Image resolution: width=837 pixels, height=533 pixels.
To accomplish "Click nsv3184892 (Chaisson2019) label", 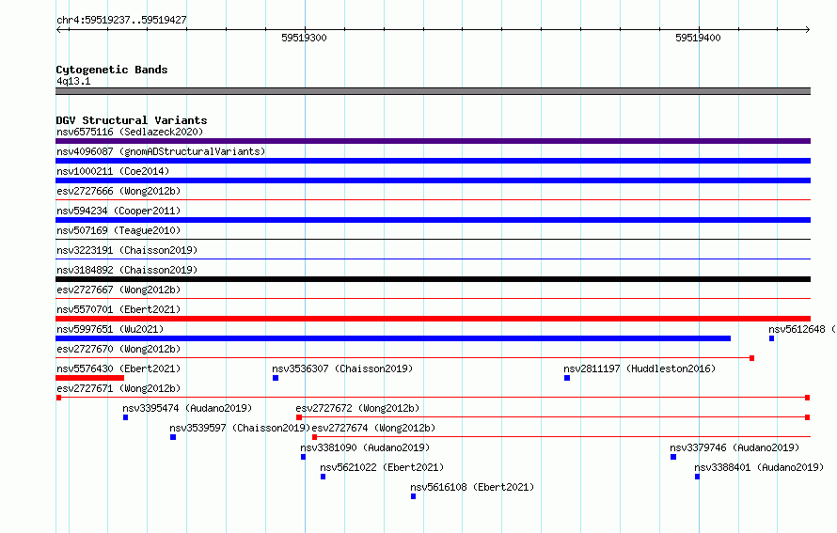I will pyautogui.click(x=127, y=270).
